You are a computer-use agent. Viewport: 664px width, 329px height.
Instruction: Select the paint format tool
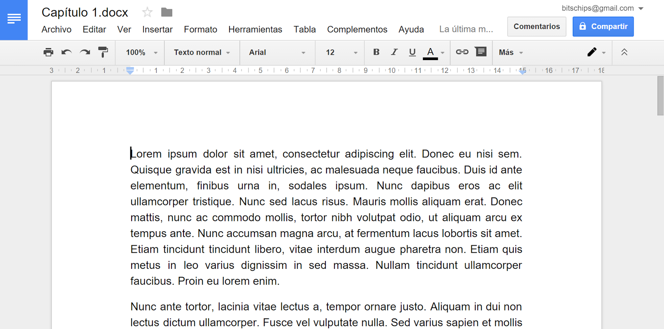click(103, 52)
